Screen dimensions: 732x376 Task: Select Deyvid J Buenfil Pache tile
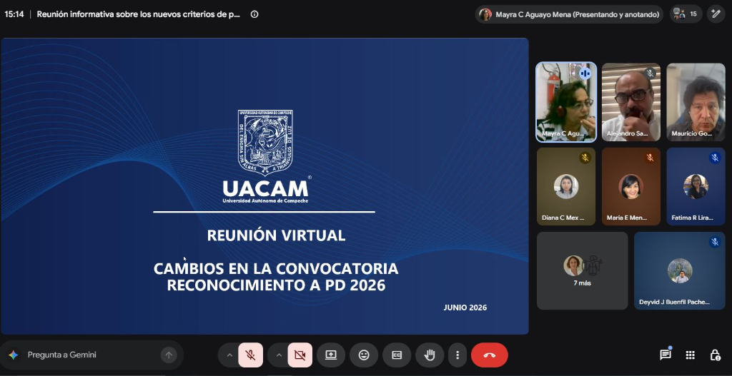click(680, 270)
